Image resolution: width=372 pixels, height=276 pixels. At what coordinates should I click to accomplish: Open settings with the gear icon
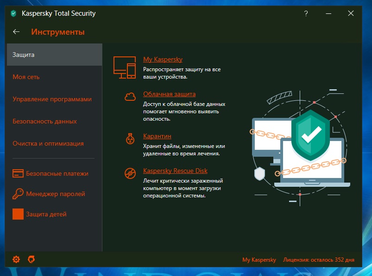pyautogui.click(x=16, y=259)
